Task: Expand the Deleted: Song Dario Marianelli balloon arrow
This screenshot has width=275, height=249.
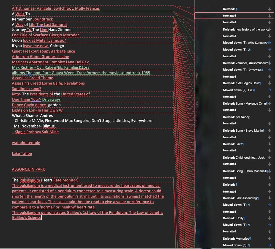Action: click(x=270, y=171)
